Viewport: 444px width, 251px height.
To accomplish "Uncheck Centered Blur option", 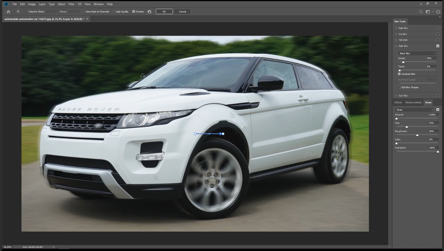I will 399,74.
